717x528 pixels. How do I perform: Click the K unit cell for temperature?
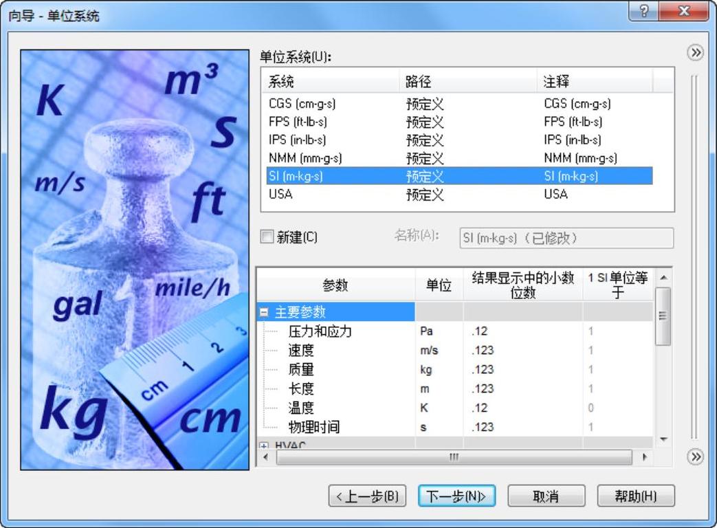439,408
